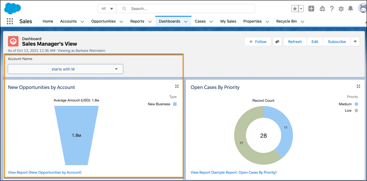Open the Properties tab

click(x=252, y=21)
